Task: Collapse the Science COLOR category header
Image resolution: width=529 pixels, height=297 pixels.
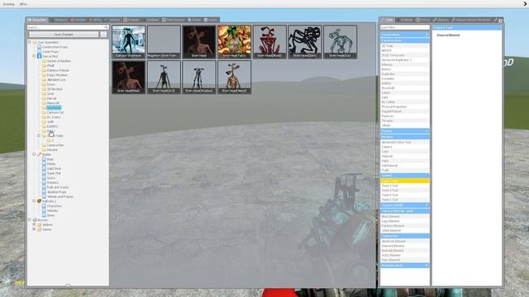Action: [405, 205]
